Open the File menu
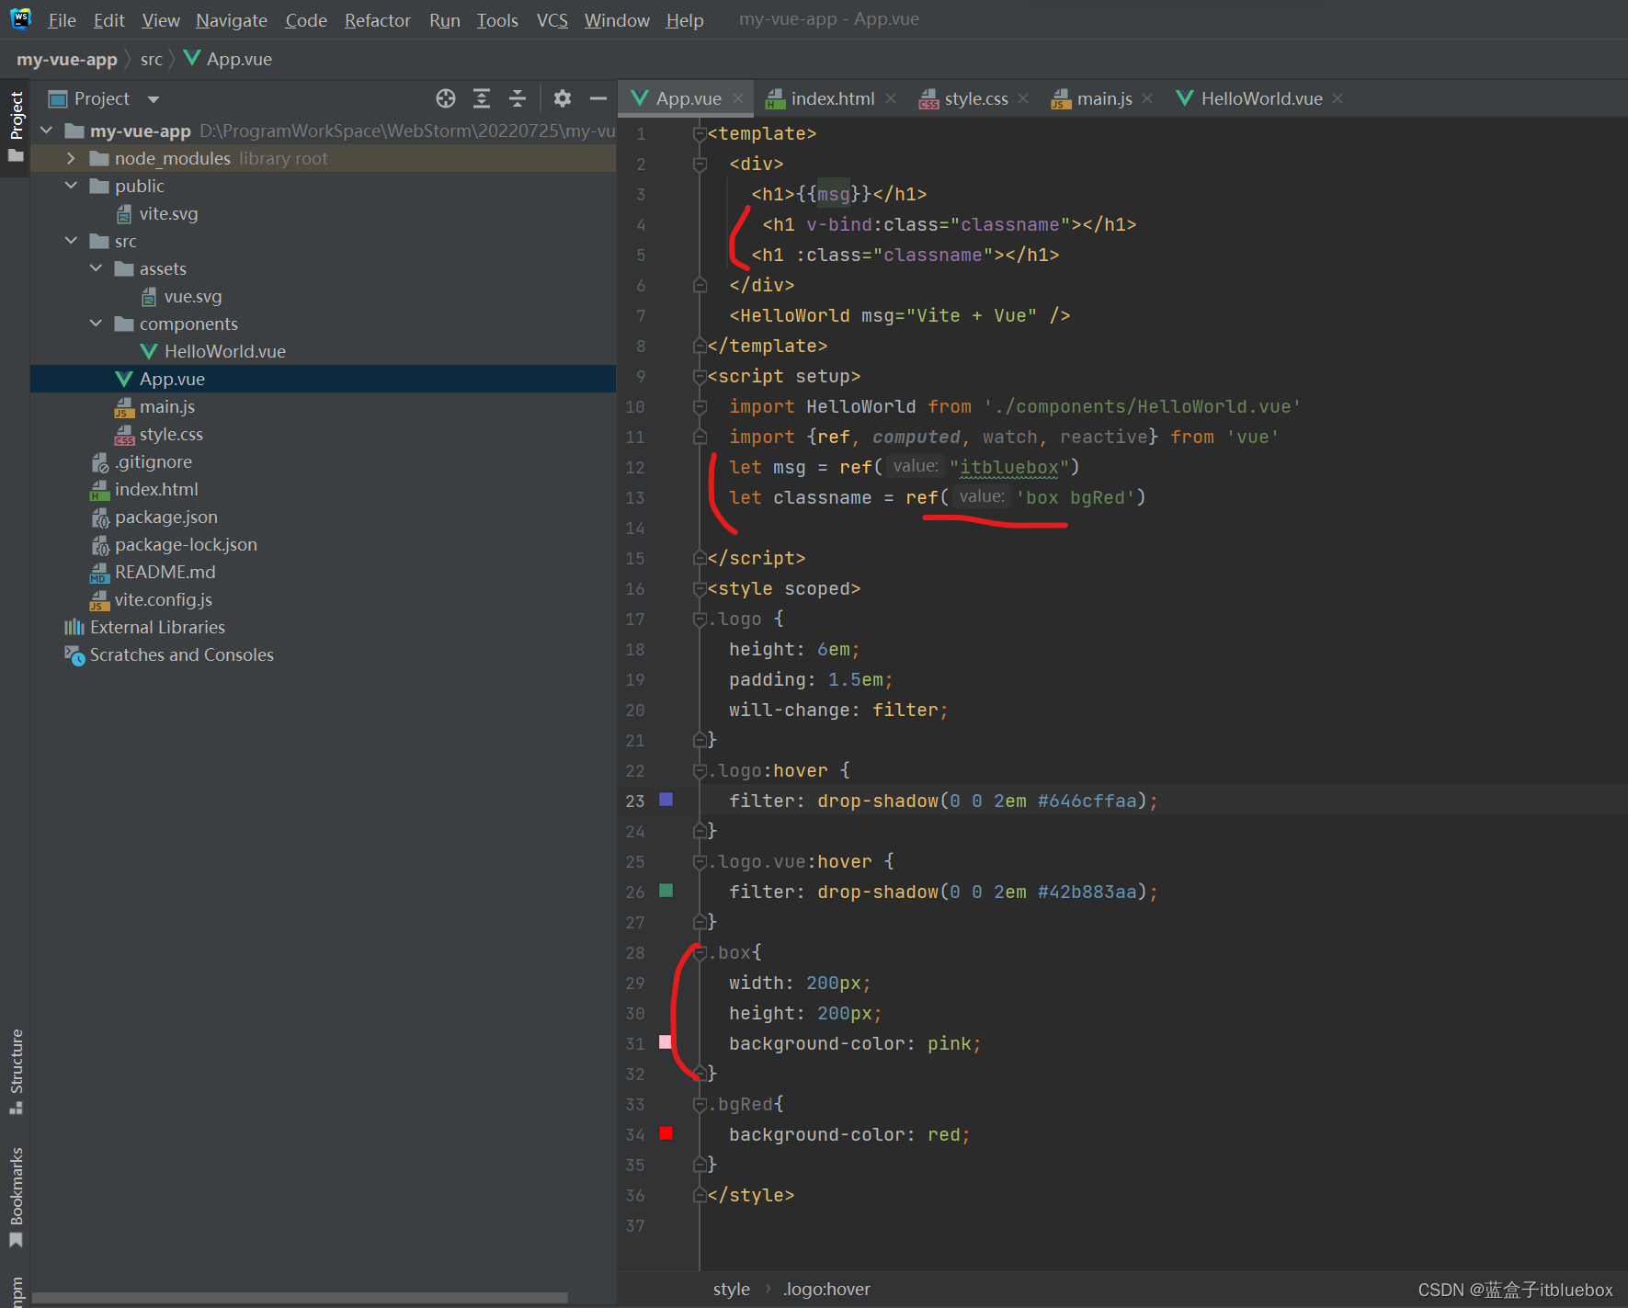 pyautogui.click(x=62, y=19)
